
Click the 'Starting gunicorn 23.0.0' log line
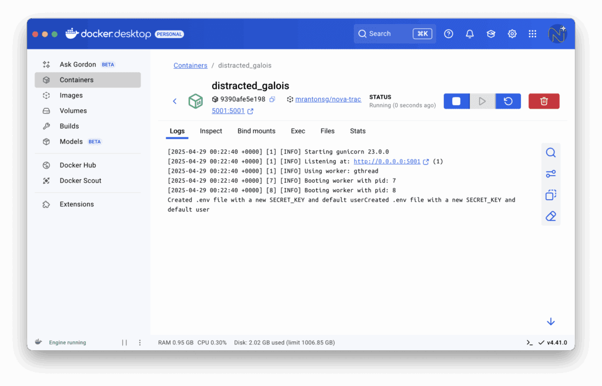click(x=278, y=152)
